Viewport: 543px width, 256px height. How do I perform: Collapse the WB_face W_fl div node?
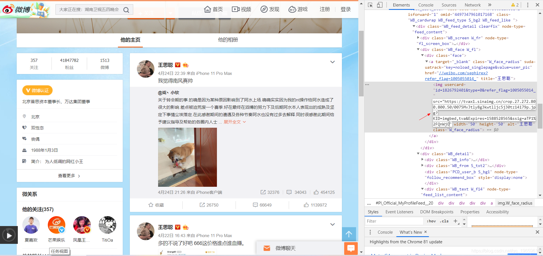[x=418, y=49]
